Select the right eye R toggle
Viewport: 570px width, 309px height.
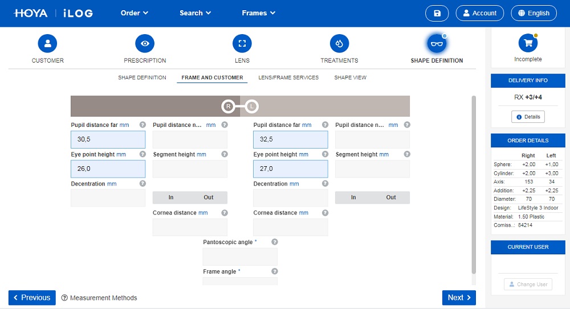click(228, 106)
